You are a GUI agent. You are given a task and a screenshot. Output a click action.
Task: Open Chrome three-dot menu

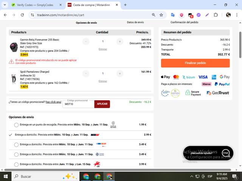pos(237,15)
